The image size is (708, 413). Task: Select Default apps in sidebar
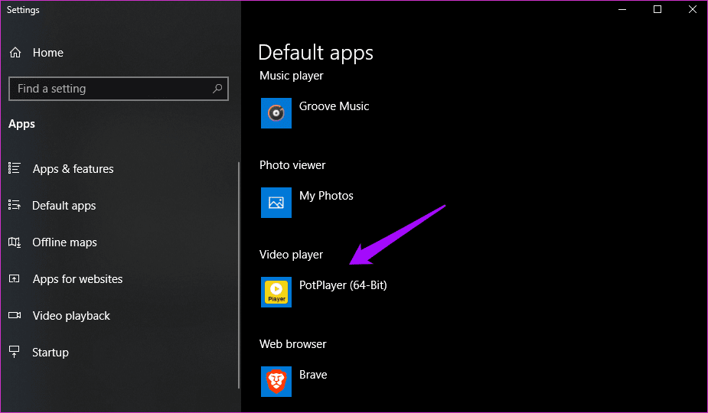(x=64, y=206)
